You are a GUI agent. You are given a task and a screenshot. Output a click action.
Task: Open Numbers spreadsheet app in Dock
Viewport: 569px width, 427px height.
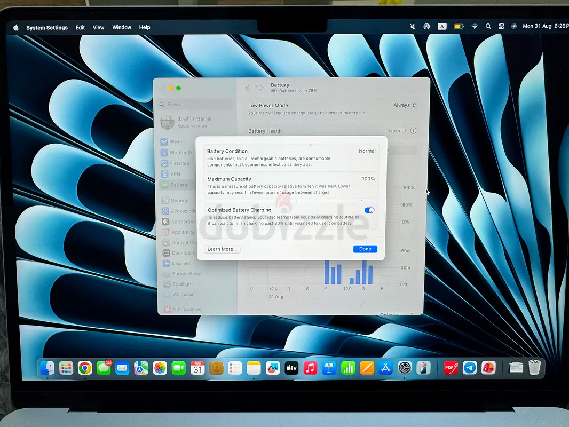click(x=348, y=368)
